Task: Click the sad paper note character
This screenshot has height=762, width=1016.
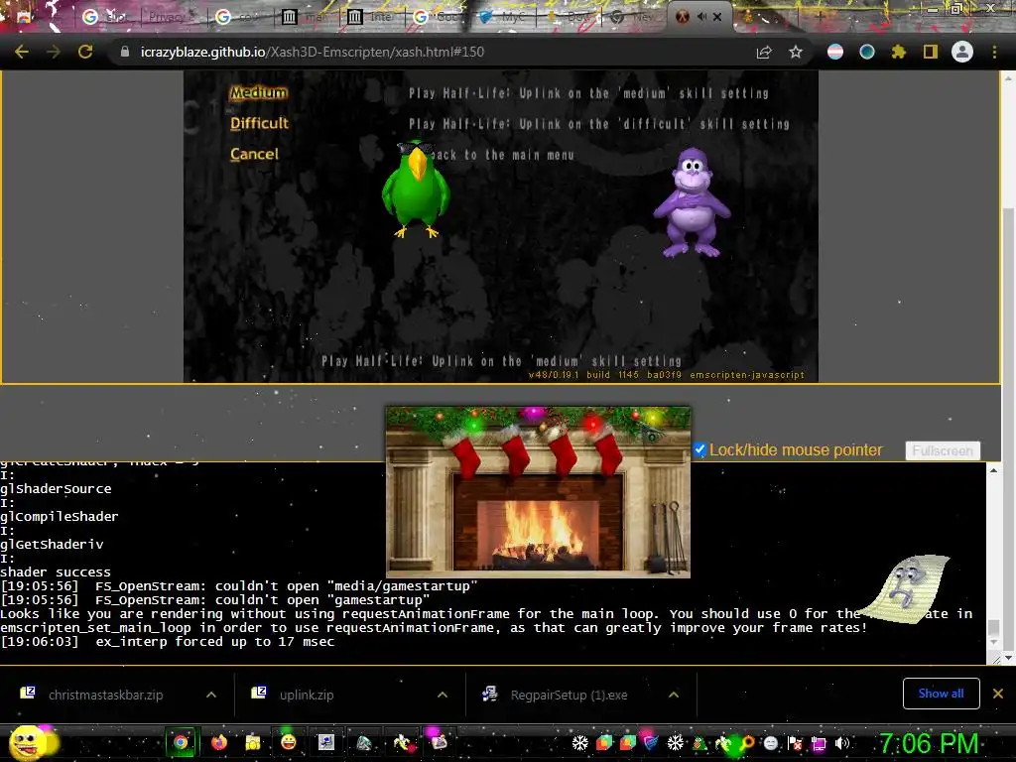Action: coord(906,587)
